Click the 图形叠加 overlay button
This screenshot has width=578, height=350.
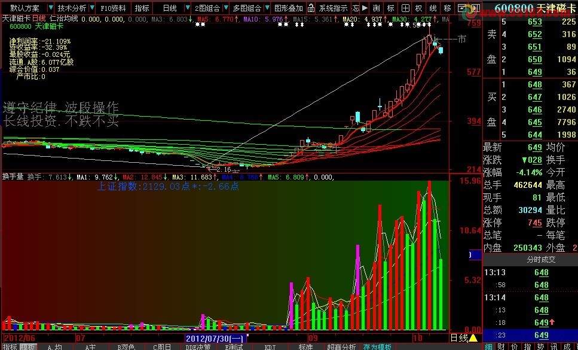tap(289, 8)
